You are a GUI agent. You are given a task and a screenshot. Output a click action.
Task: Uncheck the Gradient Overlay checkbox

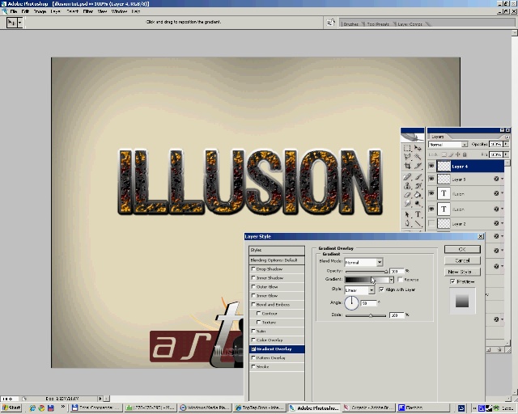coord(253,349)
